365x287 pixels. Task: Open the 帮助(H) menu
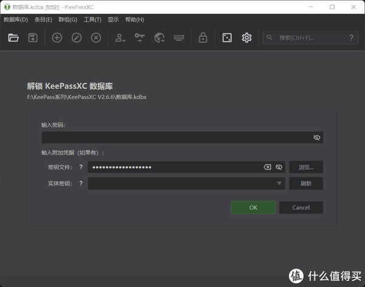pos(134,19)
